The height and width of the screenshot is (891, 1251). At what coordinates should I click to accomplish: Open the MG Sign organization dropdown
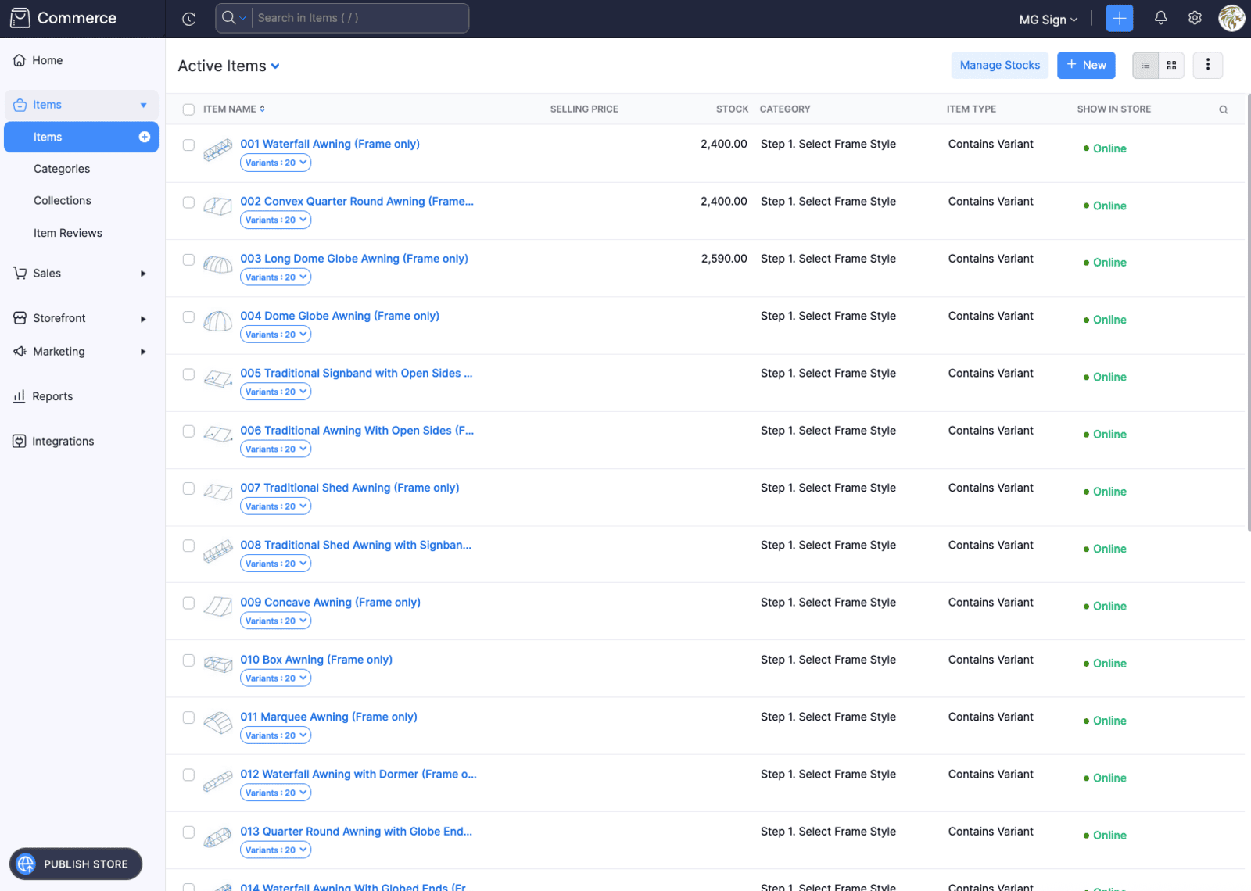click(x=1048, y=20)
